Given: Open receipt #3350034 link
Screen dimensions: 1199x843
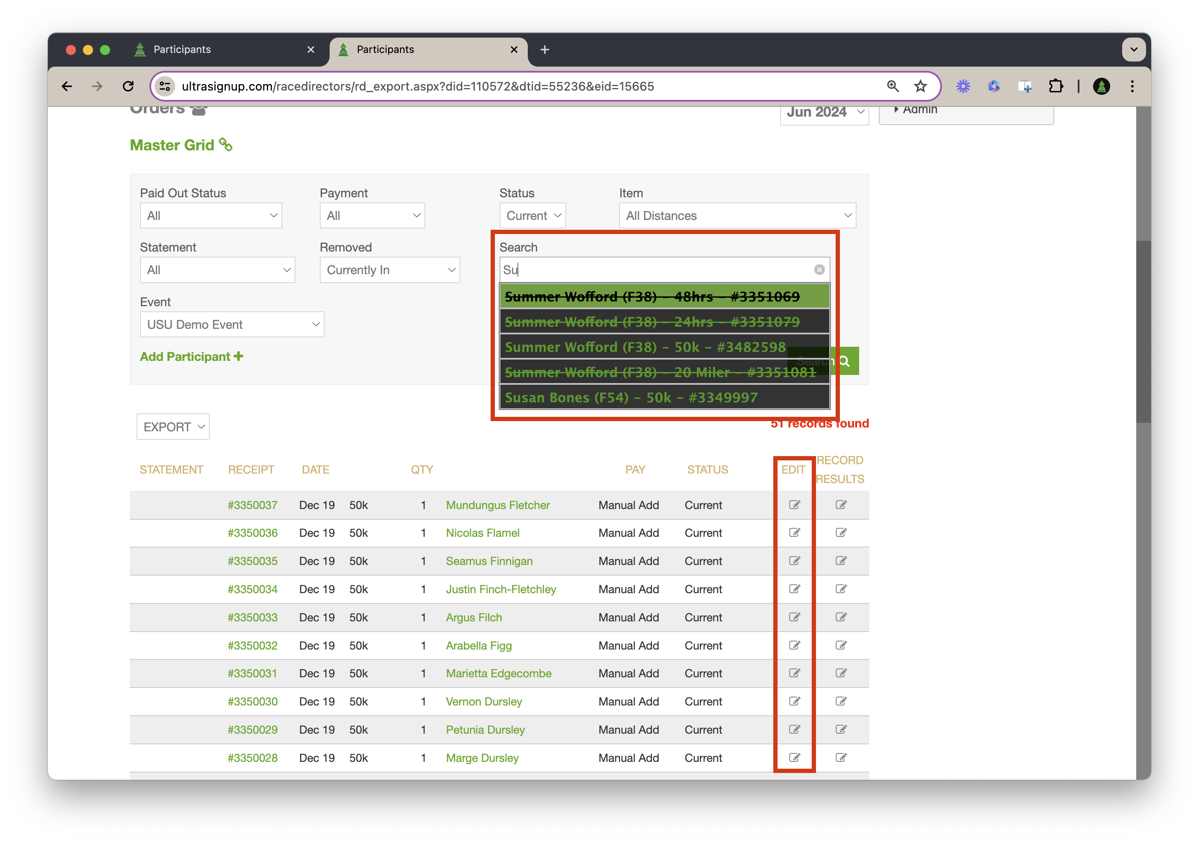Looking at the screenshot, I should coord(252,589).
